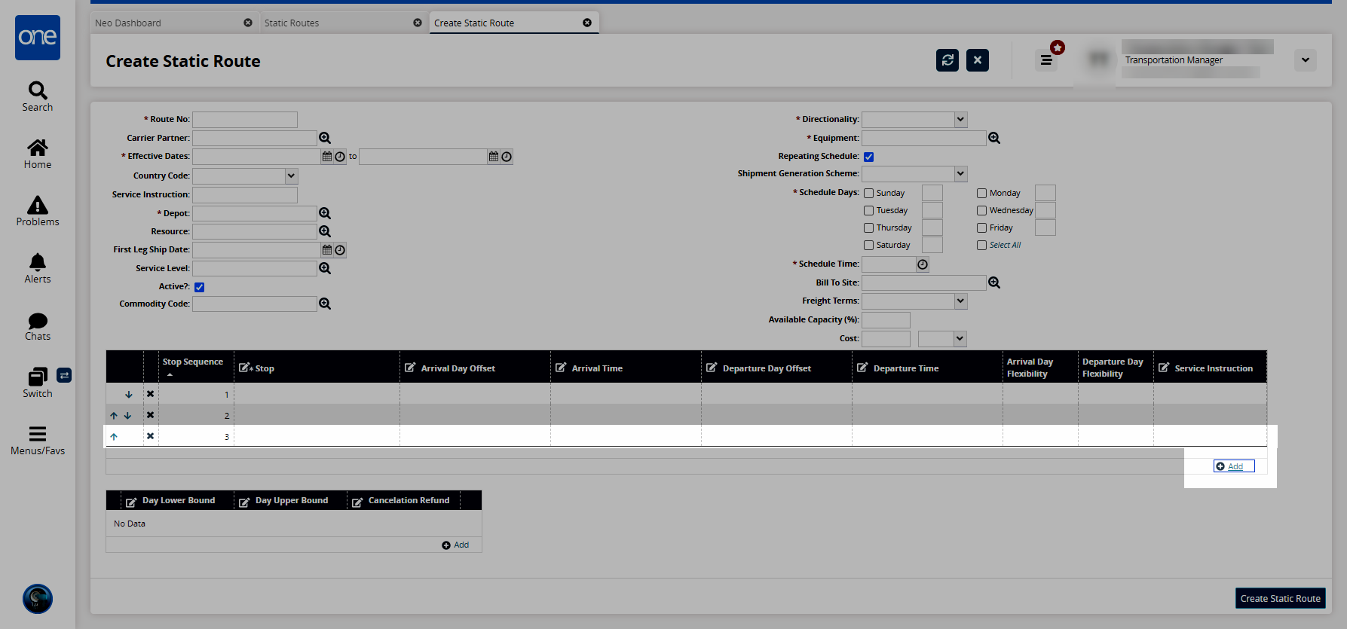Click Add link under stops table
Viewport: 1347px width, 629px height.
(1234, 466)
